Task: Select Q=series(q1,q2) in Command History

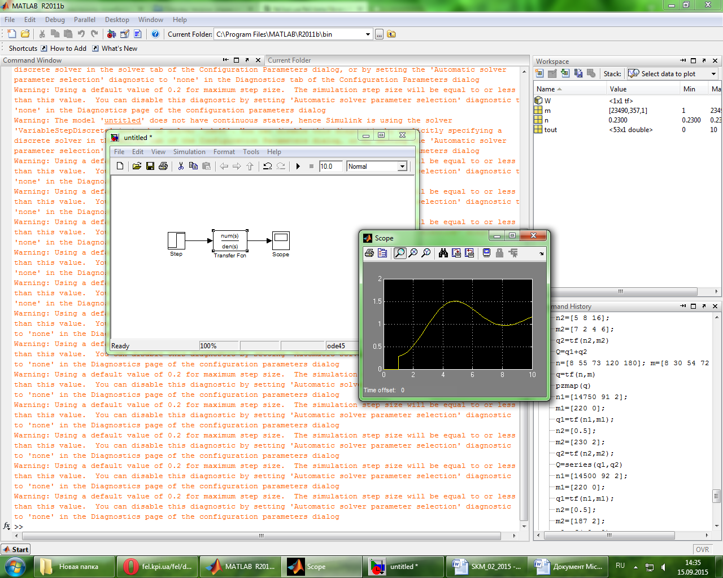Action: point(589,465)
